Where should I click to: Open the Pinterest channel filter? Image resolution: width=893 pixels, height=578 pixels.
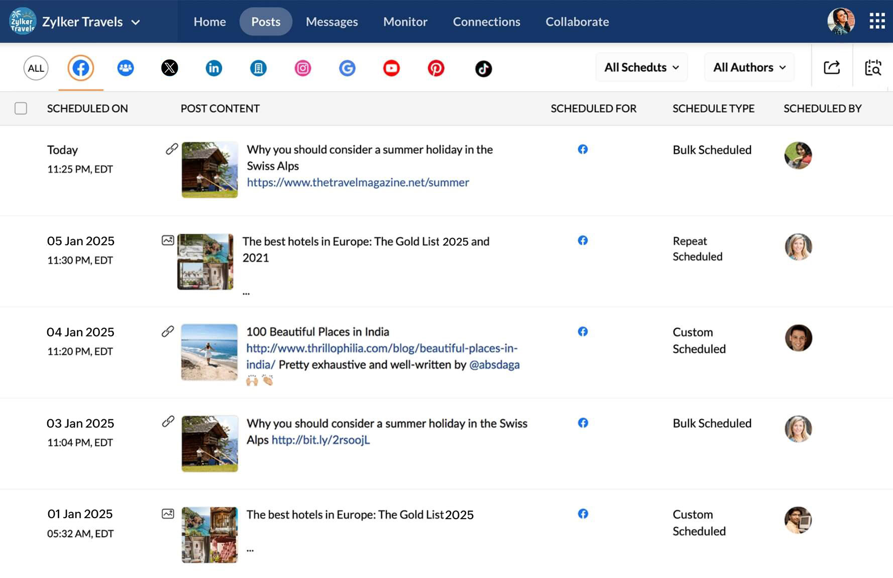[x=436, y=68]
